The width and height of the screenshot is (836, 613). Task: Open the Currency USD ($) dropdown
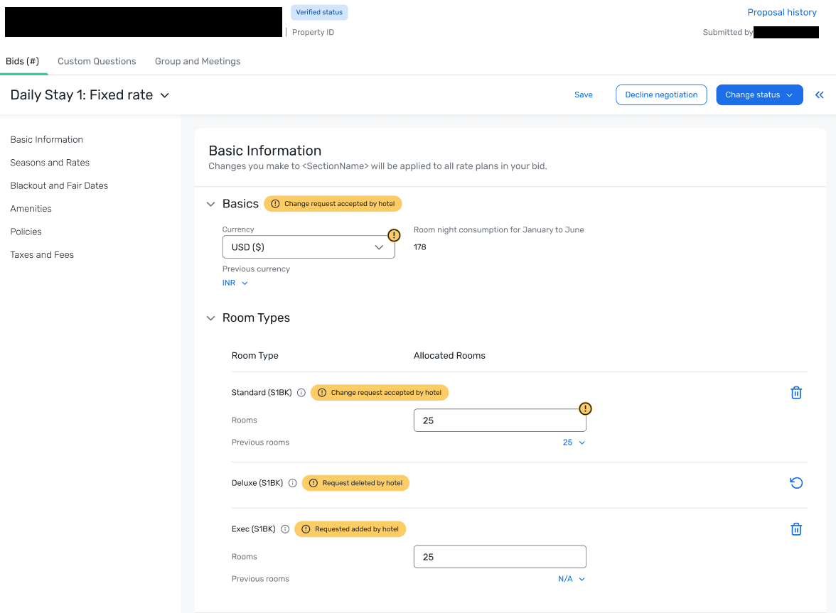tap(309, 247)
